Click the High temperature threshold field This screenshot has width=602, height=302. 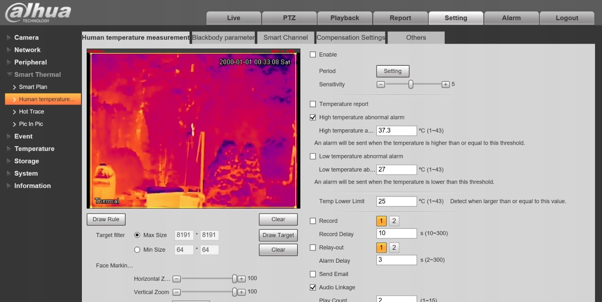[x=396, y=130]
